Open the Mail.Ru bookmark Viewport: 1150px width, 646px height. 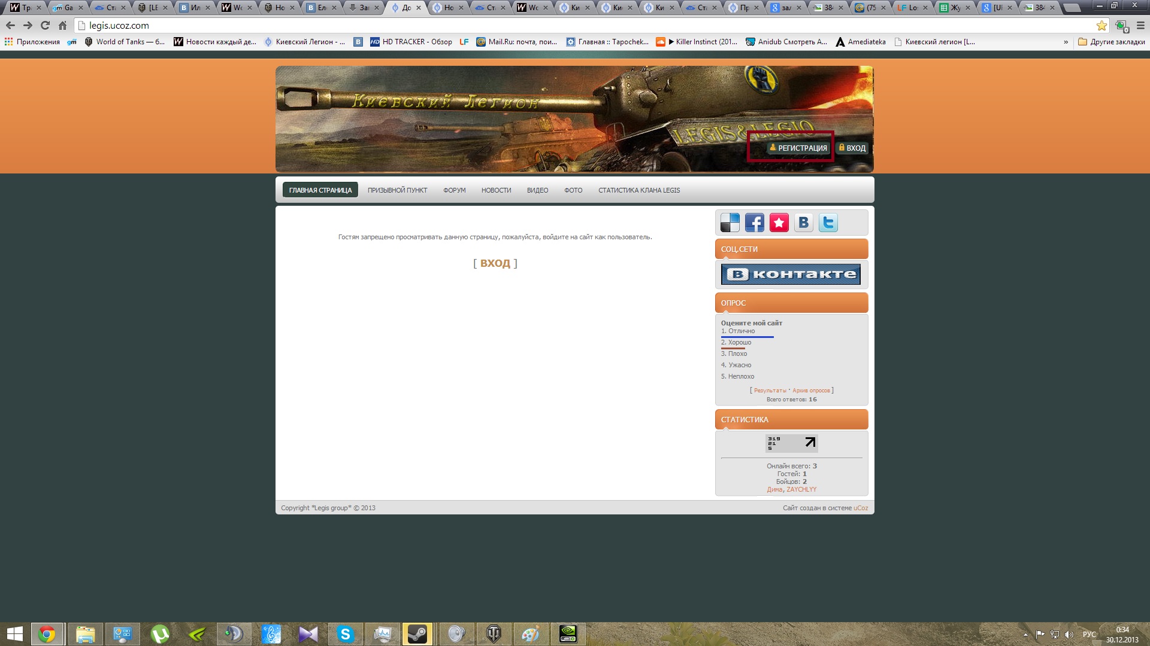[516, 42]
